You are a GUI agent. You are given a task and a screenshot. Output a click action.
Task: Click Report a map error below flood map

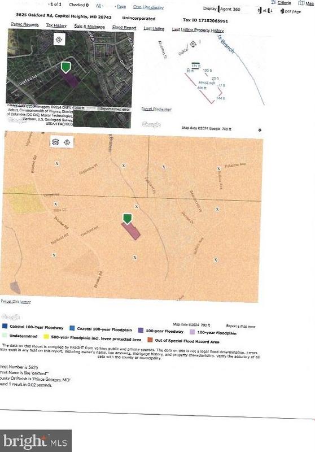[x=240, y=327]
